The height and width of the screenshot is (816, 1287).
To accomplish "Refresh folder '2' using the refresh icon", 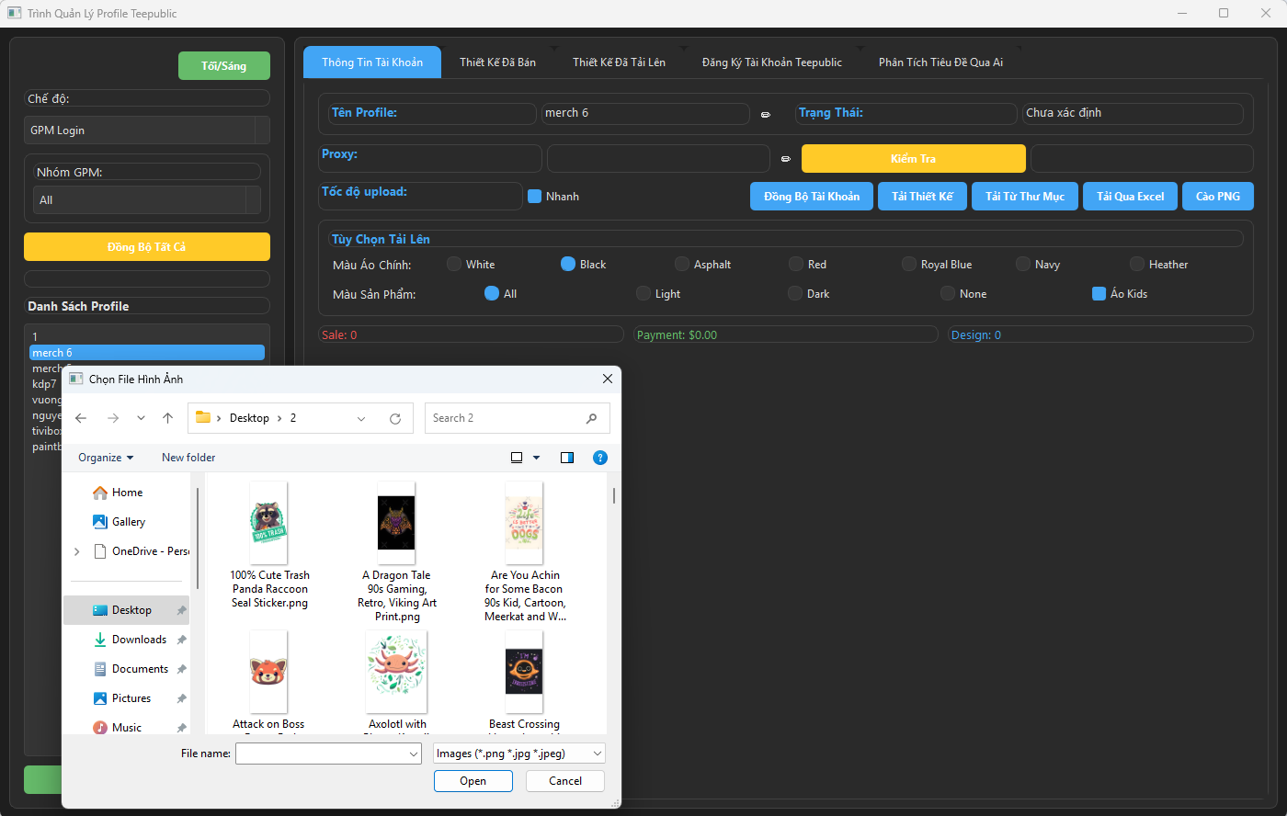I will click(x=395, y=417).
